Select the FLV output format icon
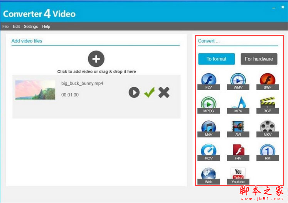288x203 pixels. point(209,81)
